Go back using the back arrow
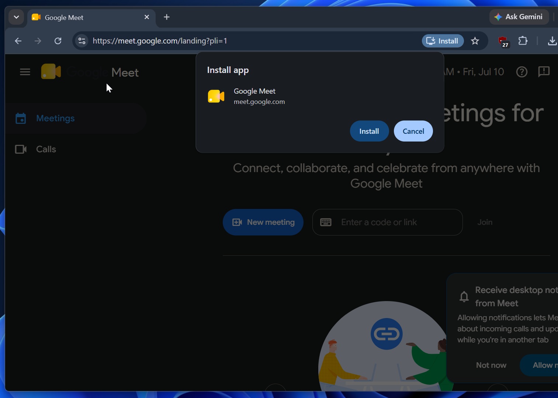Screen dimensions: 558x398 (x=18, y=41)
